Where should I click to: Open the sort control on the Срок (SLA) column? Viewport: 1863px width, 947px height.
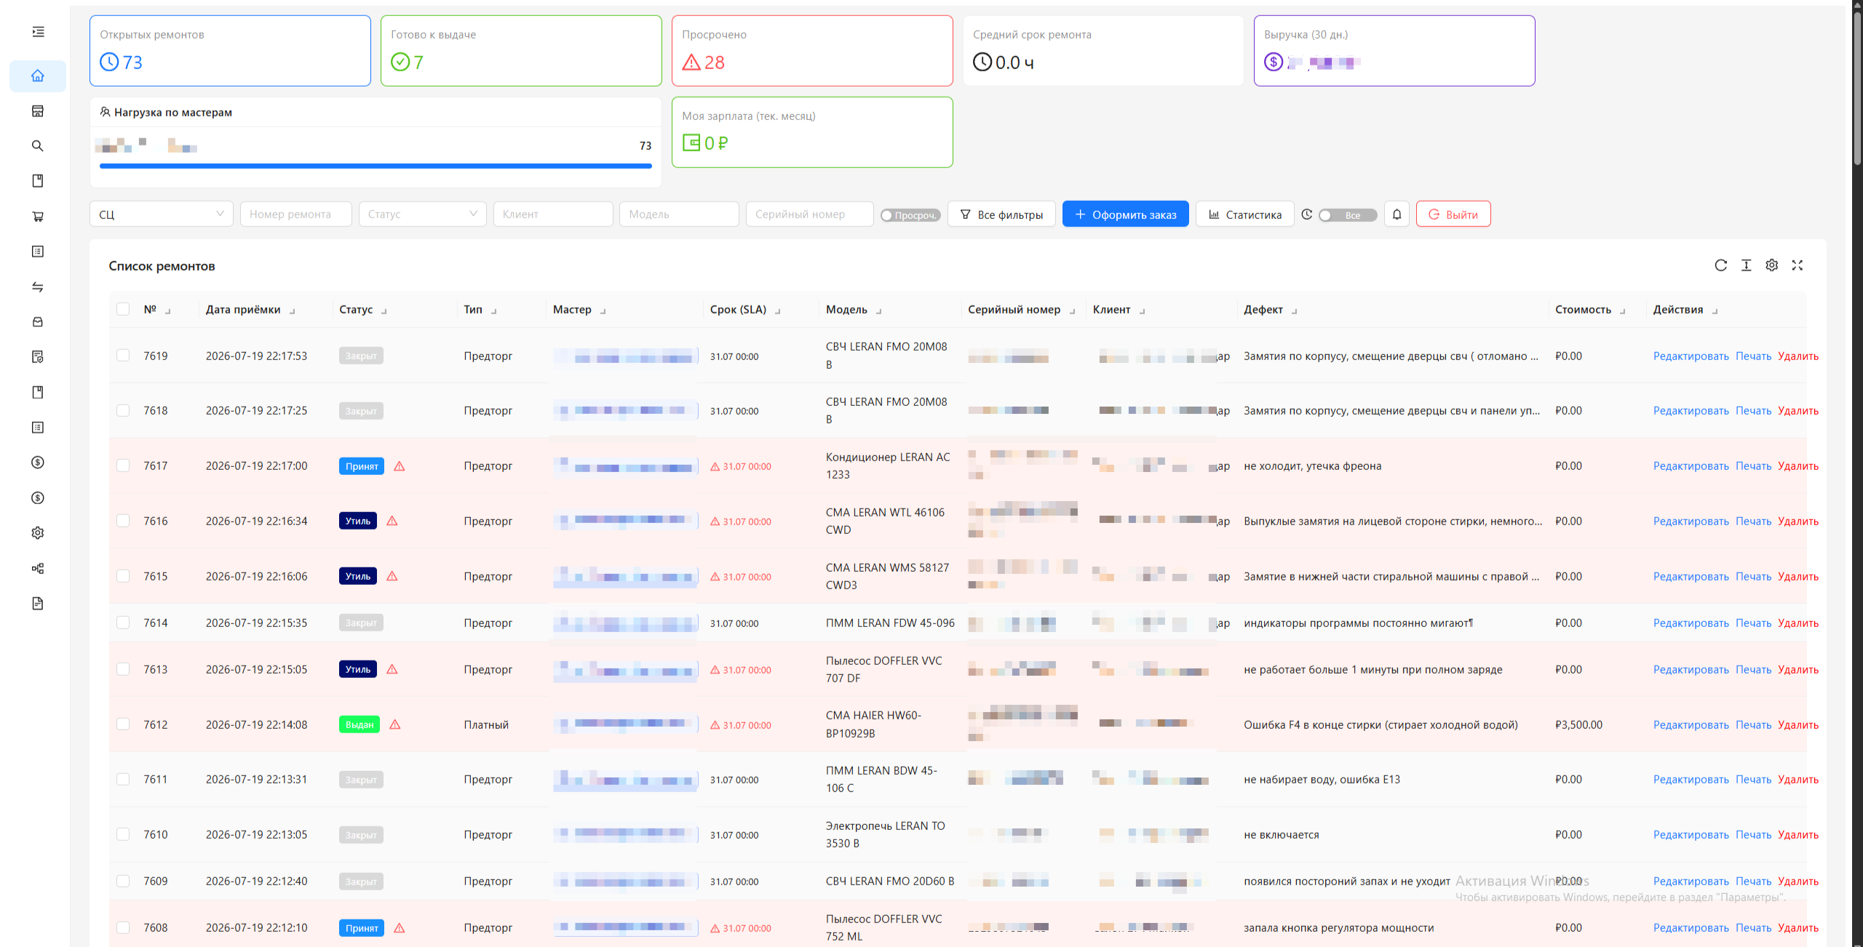777,311
